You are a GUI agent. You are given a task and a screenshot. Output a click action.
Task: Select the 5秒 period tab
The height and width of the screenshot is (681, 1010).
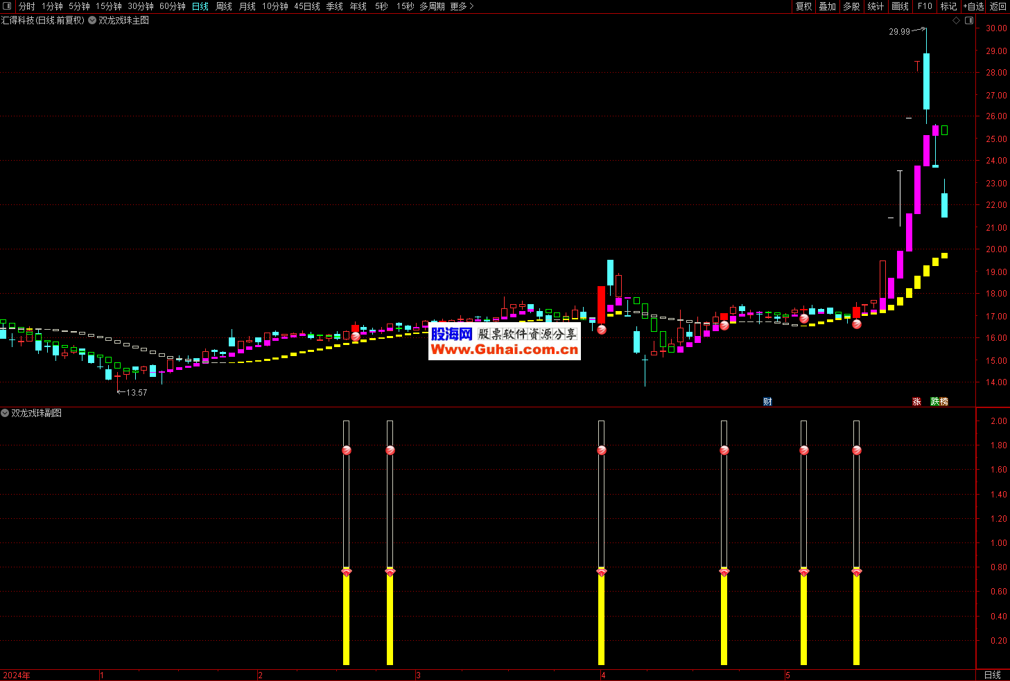(381, 6)
